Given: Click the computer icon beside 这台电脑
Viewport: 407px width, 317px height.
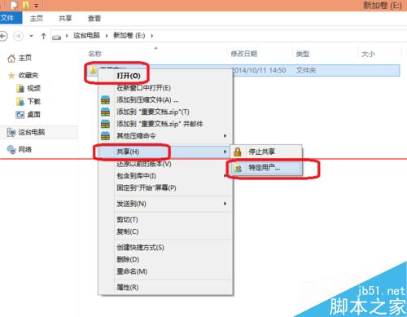Looking at the screenshot, I should 11,132.
